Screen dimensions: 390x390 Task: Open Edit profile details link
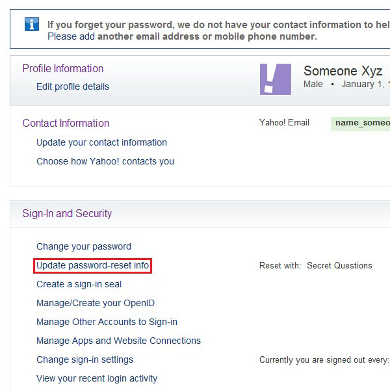coord(73,86)
